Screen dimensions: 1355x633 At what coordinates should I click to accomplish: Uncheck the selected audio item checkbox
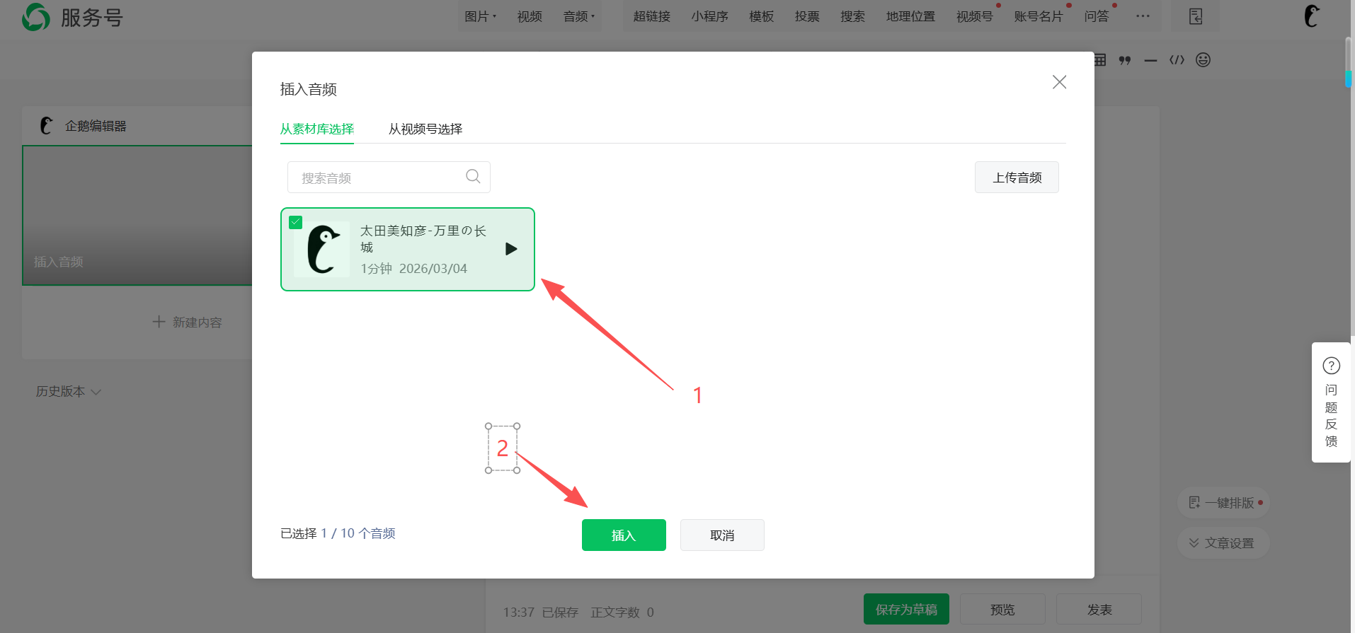296,222
